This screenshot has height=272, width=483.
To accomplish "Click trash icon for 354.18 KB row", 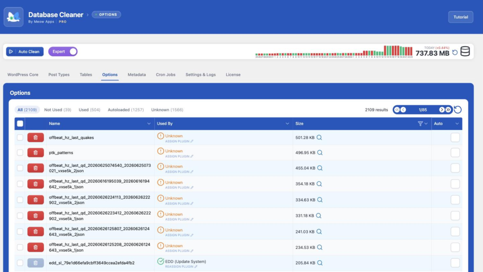I will (35, 184).
